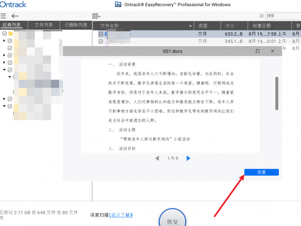Click heading 二、活动主题 in preview
Image resolution: width=301 pixels, height=226 pixels.
122,130
